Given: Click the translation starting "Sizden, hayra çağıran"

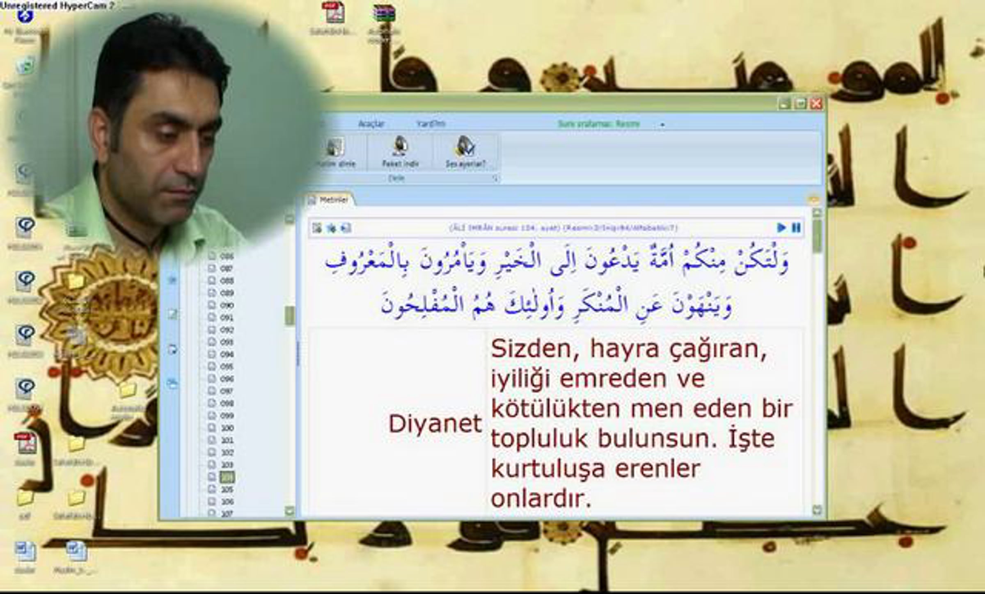Looking at the screenshot, I should point(642,423).
